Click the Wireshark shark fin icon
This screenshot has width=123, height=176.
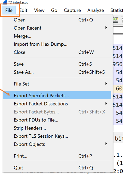(x=5, y=2)
